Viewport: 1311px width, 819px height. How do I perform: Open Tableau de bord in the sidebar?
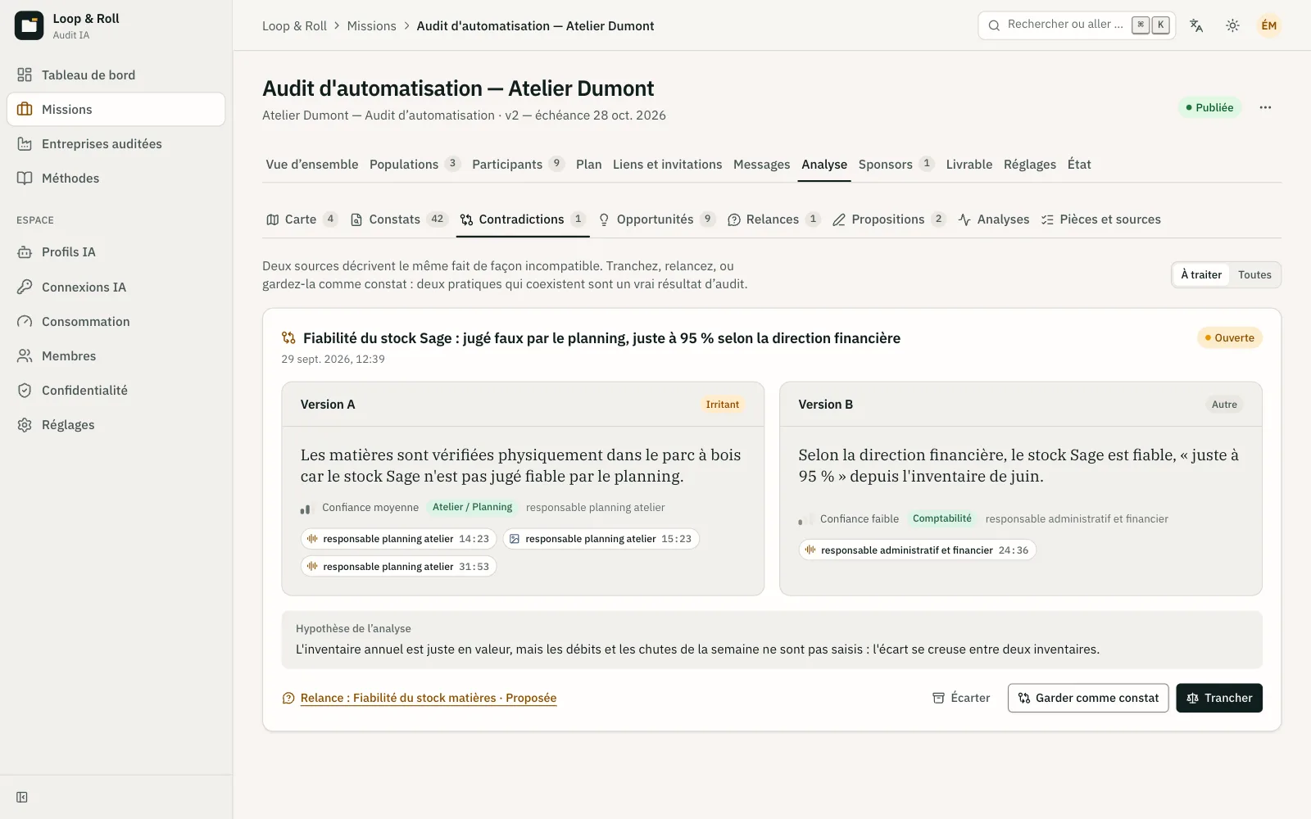coord(116,75)
